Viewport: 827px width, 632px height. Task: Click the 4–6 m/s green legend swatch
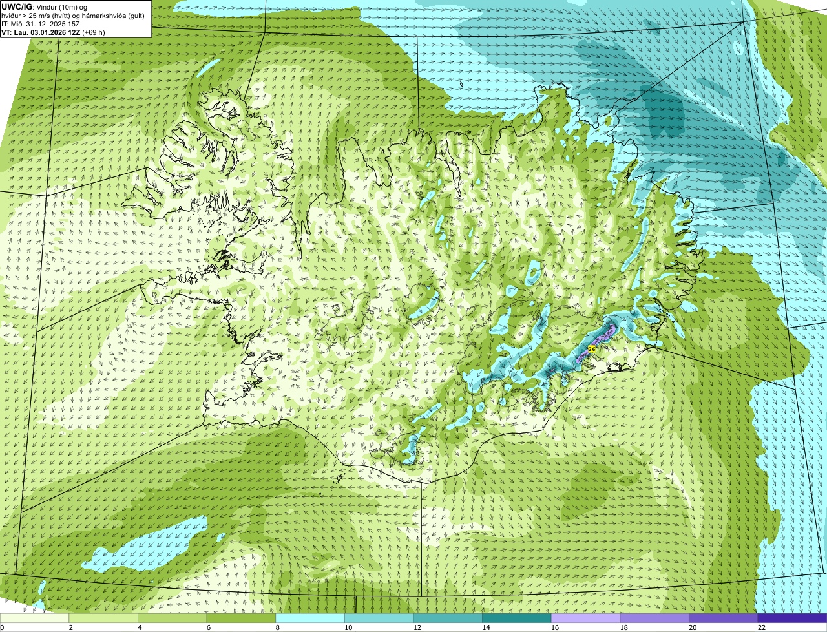point(172,618)
